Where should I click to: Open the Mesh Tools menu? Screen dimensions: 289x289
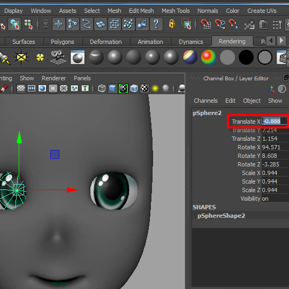tap(176, 11)
